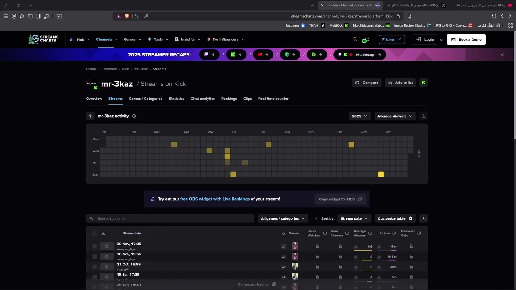The width and height of the screenshot is (516, 290).
Task: Expand the Tools menu
Action: (x=158, y=39)
